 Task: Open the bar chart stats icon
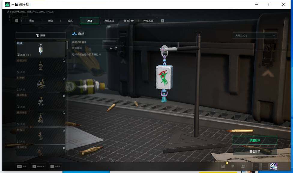coord(223,166)
